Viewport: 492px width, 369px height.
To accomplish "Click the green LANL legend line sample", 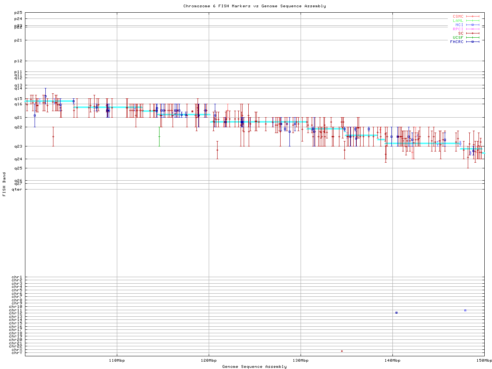I will point(472,21).
